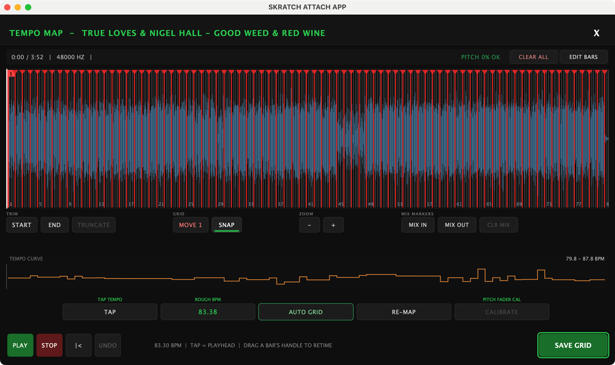This screenshot has height=365, width=615.
Task: Toggle SNAP grid option
Action: pos(226,225)
